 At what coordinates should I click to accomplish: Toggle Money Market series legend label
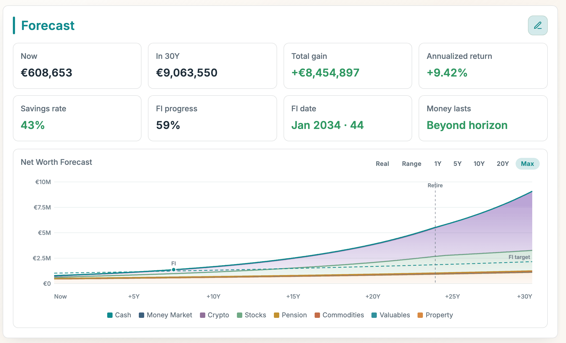click(169, 315)
